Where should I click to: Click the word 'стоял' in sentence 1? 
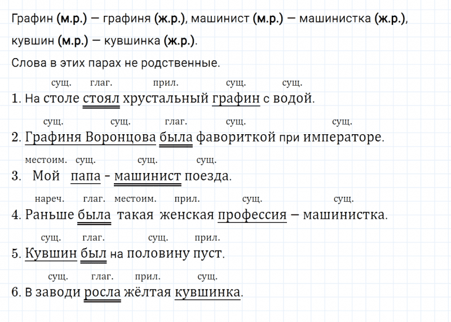tap(101, 99)
